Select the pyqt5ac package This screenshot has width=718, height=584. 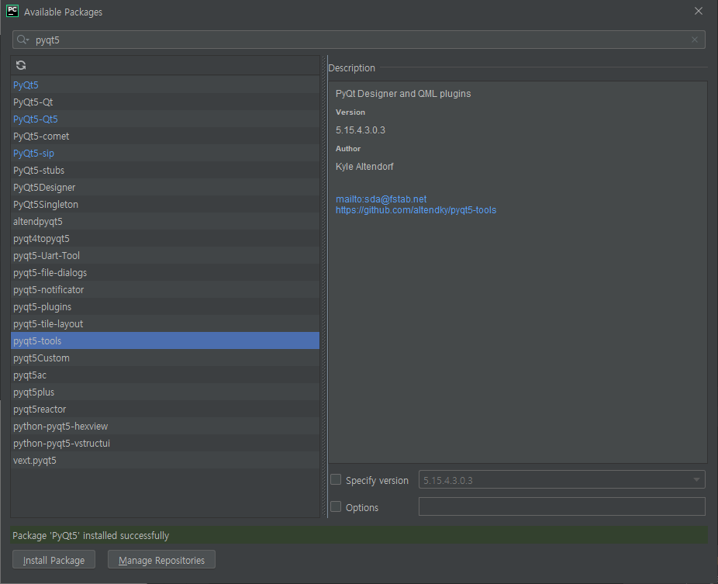pyautogui.click(x=165, y=375)
